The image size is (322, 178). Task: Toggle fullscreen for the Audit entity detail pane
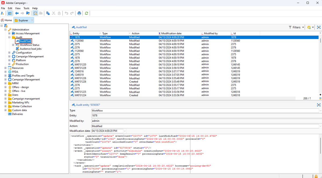click(x=319, y=105)
